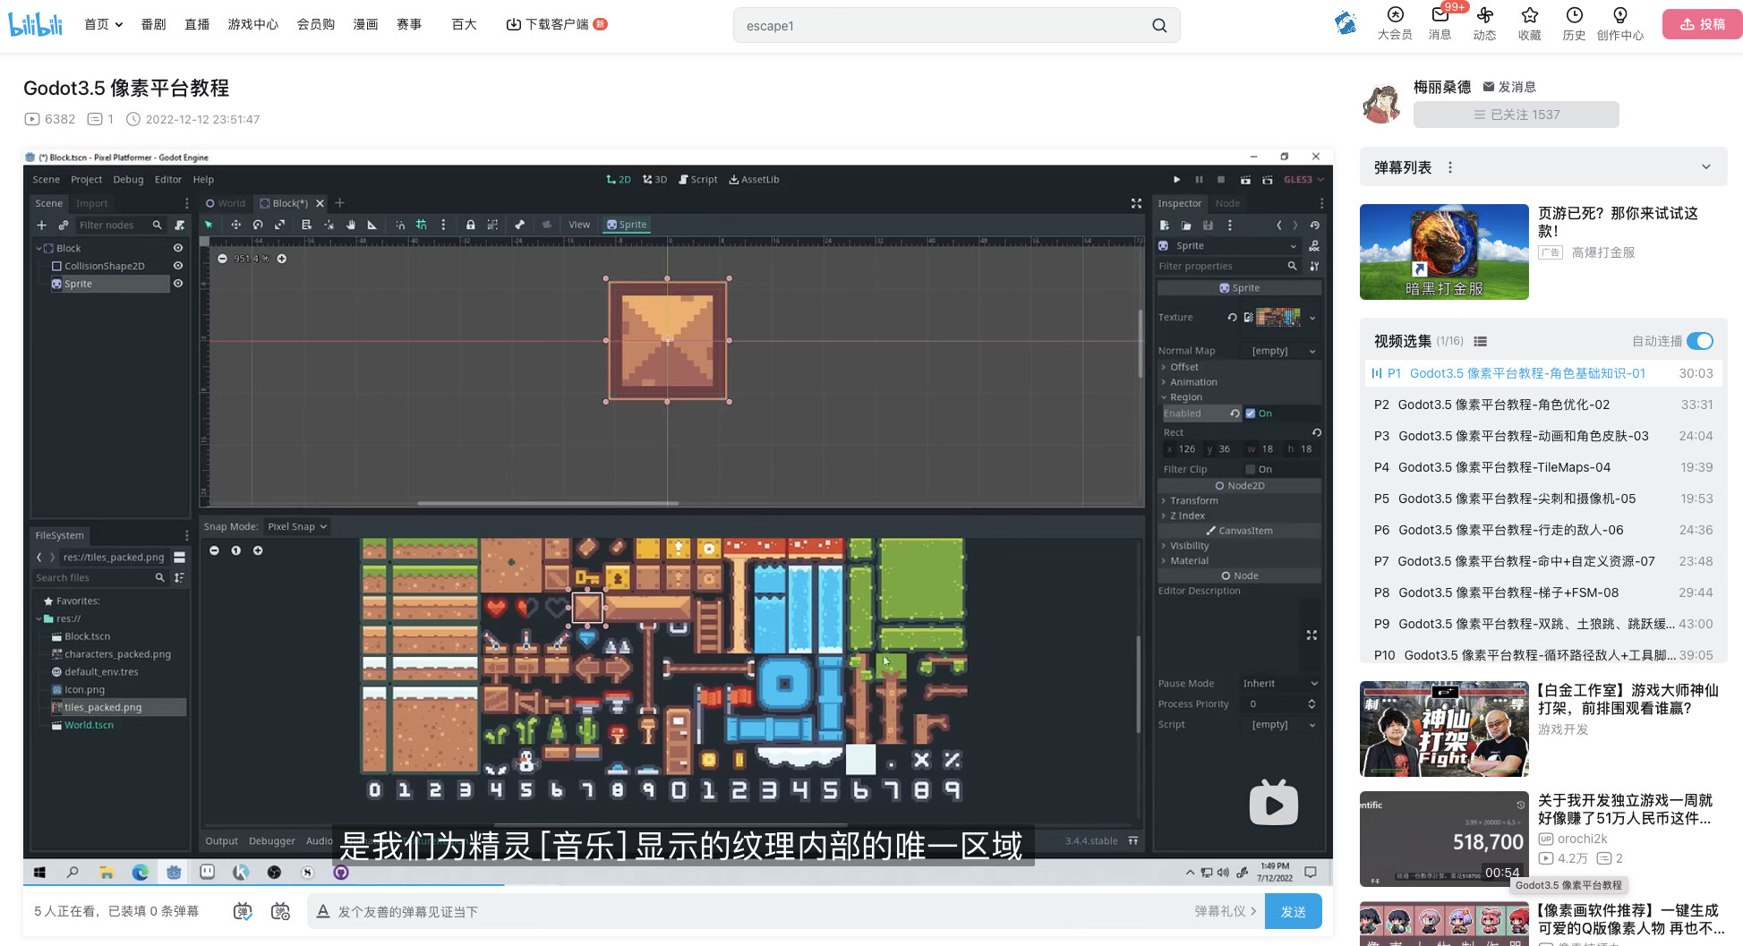Open the Debugger bottom panel

272,841
